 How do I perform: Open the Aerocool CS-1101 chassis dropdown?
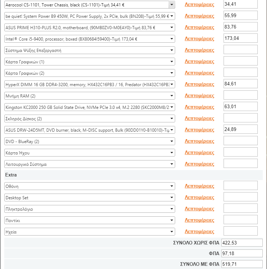90,5
